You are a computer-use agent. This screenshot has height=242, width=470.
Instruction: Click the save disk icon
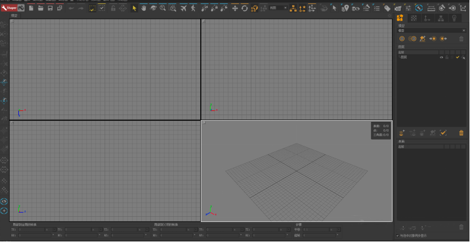51,9
